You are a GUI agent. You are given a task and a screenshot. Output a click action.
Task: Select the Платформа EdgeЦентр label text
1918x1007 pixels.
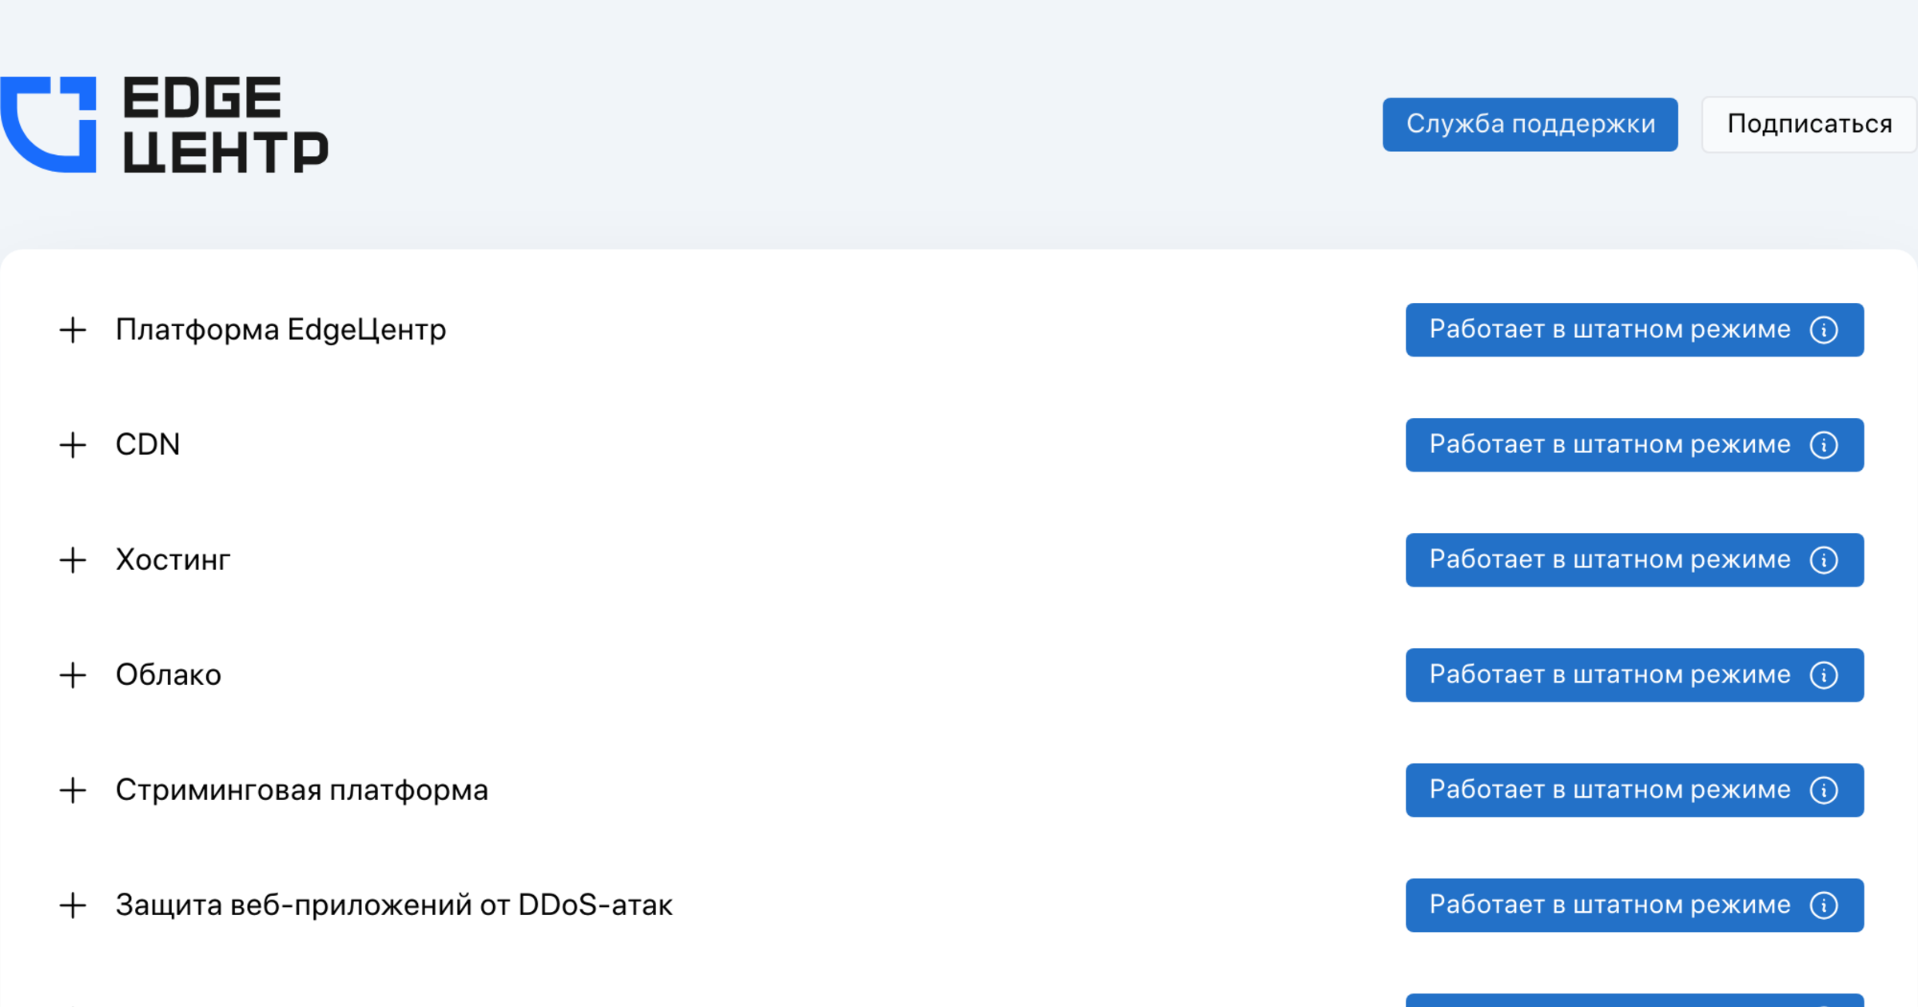pos(281,330)
